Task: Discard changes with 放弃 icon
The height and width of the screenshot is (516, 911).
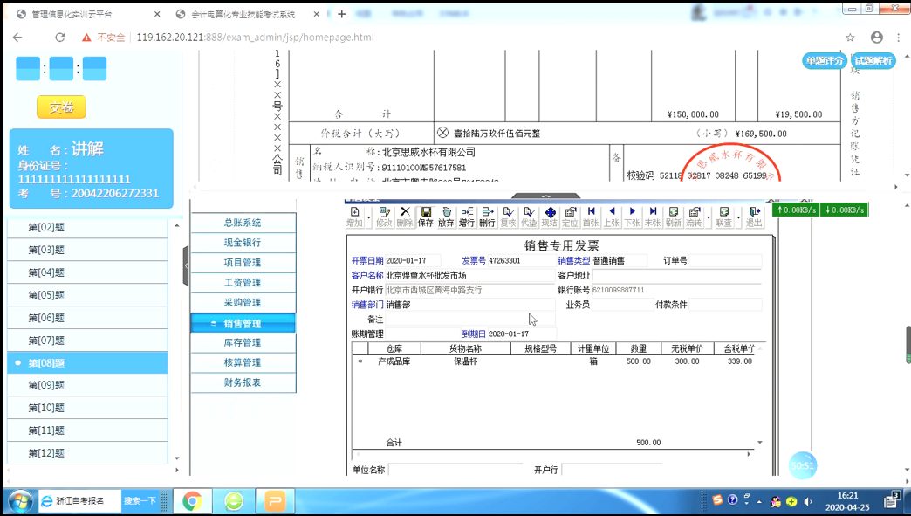Action: point(446,217)
